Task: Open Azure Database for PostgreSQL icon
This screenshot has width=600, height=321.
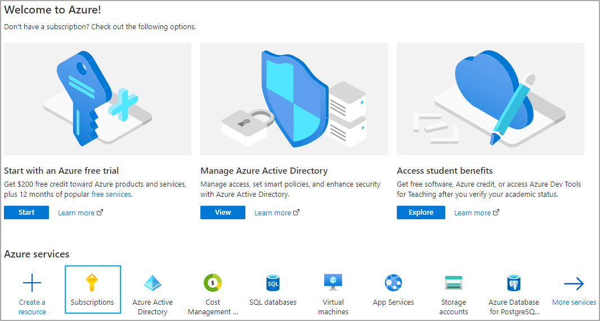Action: tap(514, 283)
